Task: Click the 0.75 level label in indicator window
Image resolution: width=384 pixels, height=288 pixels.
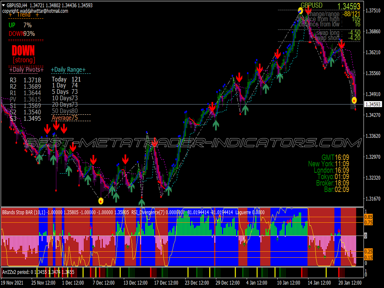Action: click(x=368, y=223)
